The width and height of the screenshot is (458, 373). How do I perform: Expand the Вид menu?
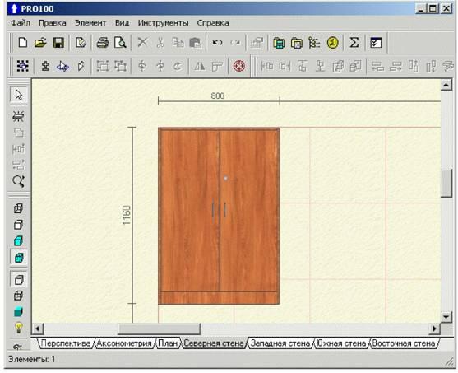click(x=122, y=23)
